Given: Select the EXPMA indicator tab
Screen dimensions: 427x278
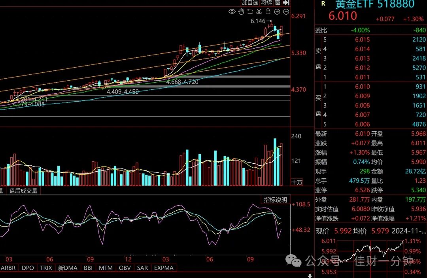Looking at the screenshot, I should point(164,268).
